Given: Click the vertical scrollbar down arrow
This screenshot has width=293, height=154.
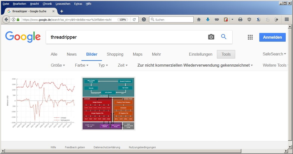Looking at the screenshot, I should tap(290, 147).
